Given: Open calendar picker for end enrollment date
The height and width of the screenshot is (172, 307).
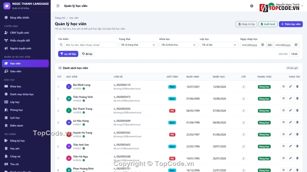Looking at the screenshot, I should [296, 45].
